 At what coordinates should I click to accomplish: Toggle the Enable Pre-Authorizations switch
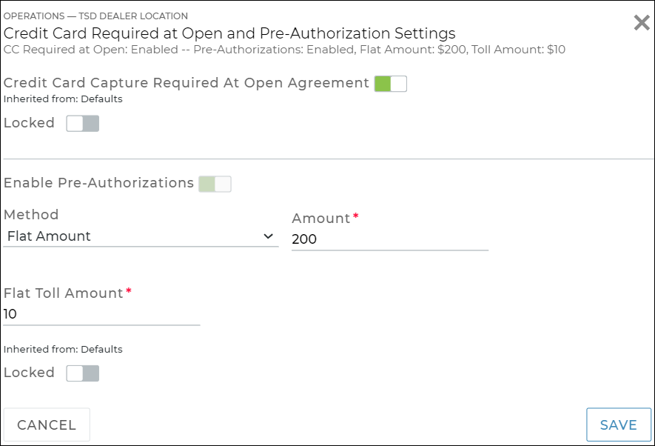coord(215,184)
